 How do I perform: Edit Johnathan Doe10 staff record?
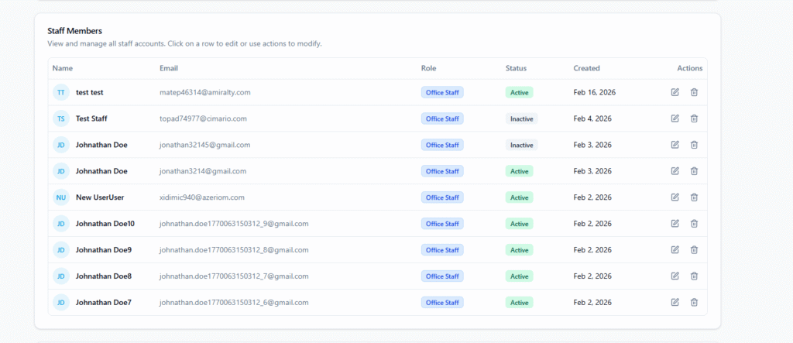675,224
